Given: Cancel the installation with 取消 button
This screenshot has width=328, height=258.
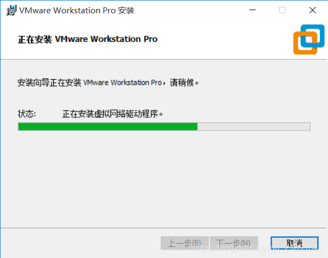Looking at the screenshot, I should pos(295,243).
